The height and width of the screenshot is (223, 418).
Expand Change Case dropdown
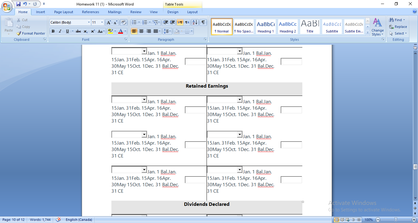(101, 31)
